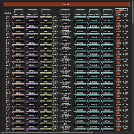Image resolution: width=134 pixels, height=134 pixels.
Task: Click the TUNE slider in the A#-2 row
Action: [x=18, y=73]
